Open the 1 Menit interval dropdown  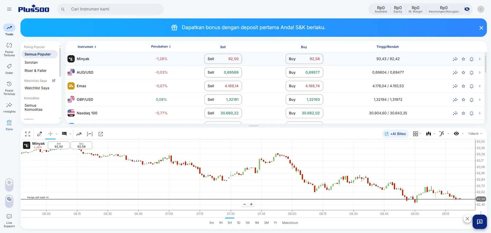[x=475, y=134]
